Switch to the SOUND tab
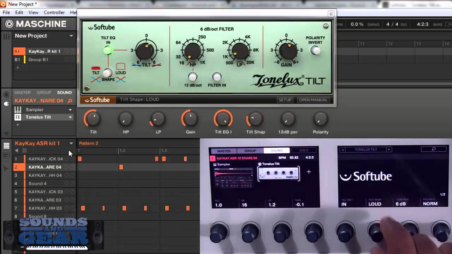452x254 pixels. [x=64, y=92]
